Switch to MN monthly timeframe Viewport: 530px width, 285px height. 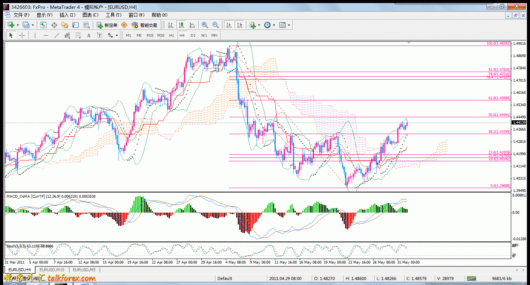(214, 35)
